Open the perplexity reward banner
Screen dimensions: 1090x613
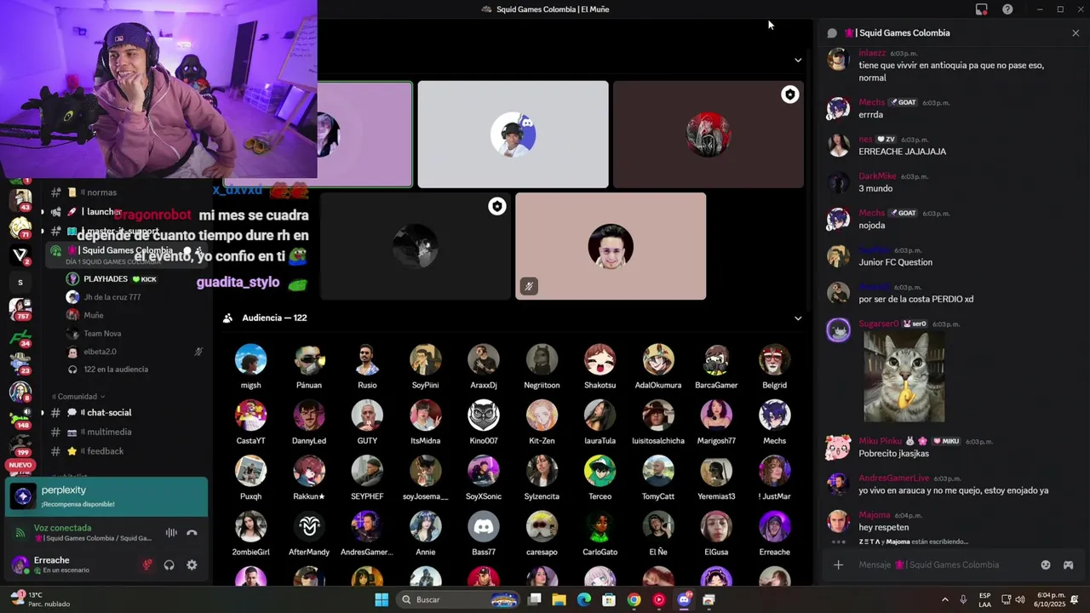click(106, 496)
